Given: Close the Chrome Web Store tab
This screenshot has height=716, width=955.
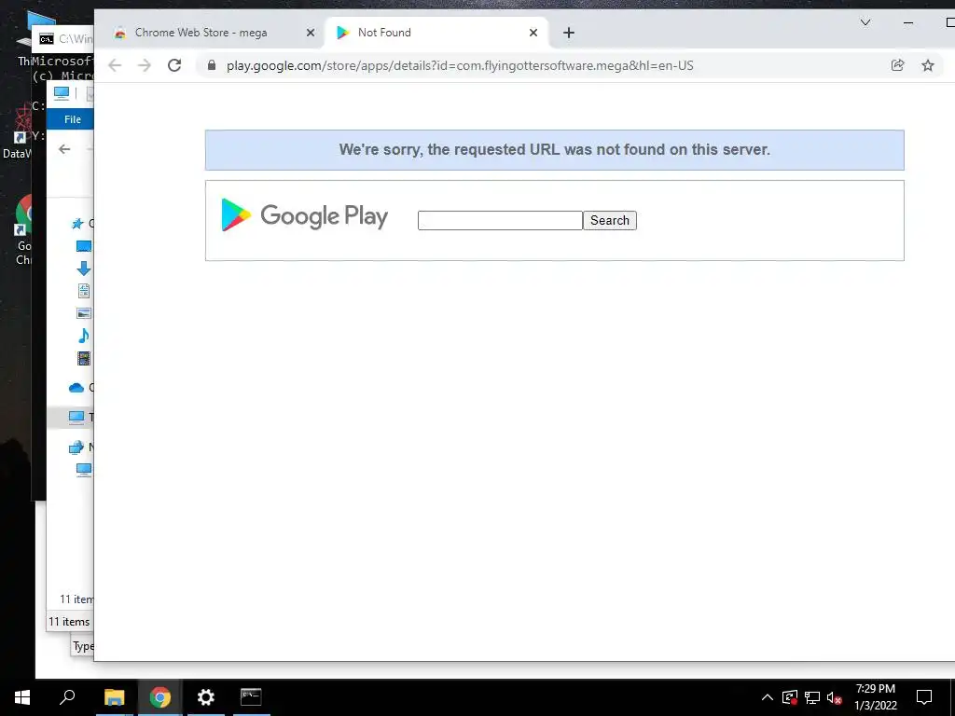Looking at the screenshot, I should point(310,33).
